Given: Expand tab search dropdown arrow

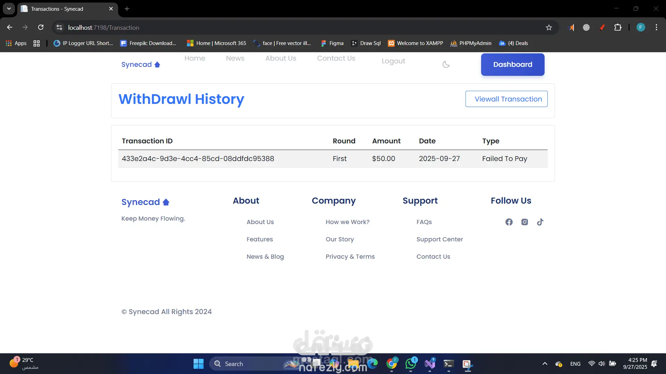Looking at the screenshot, I should (x=9, y=9).
